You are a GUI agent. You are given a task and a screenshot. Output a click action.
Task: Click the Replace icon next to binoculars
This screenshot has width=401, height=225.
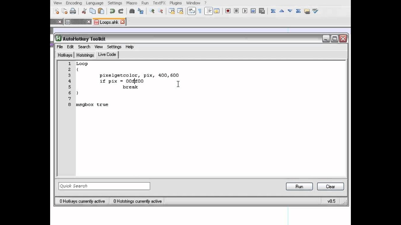coord(141,11)
